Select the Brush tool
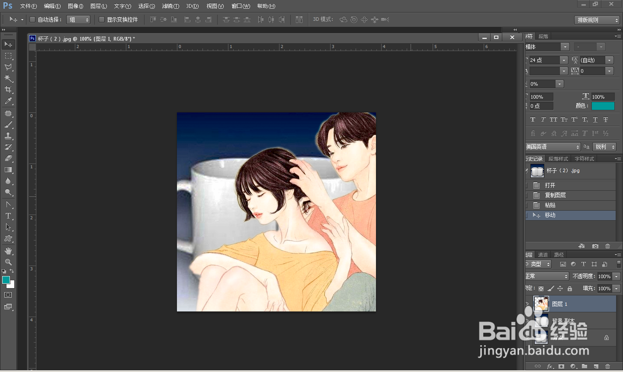Viewport: 623px width, 372px height. tap(8, 125)
